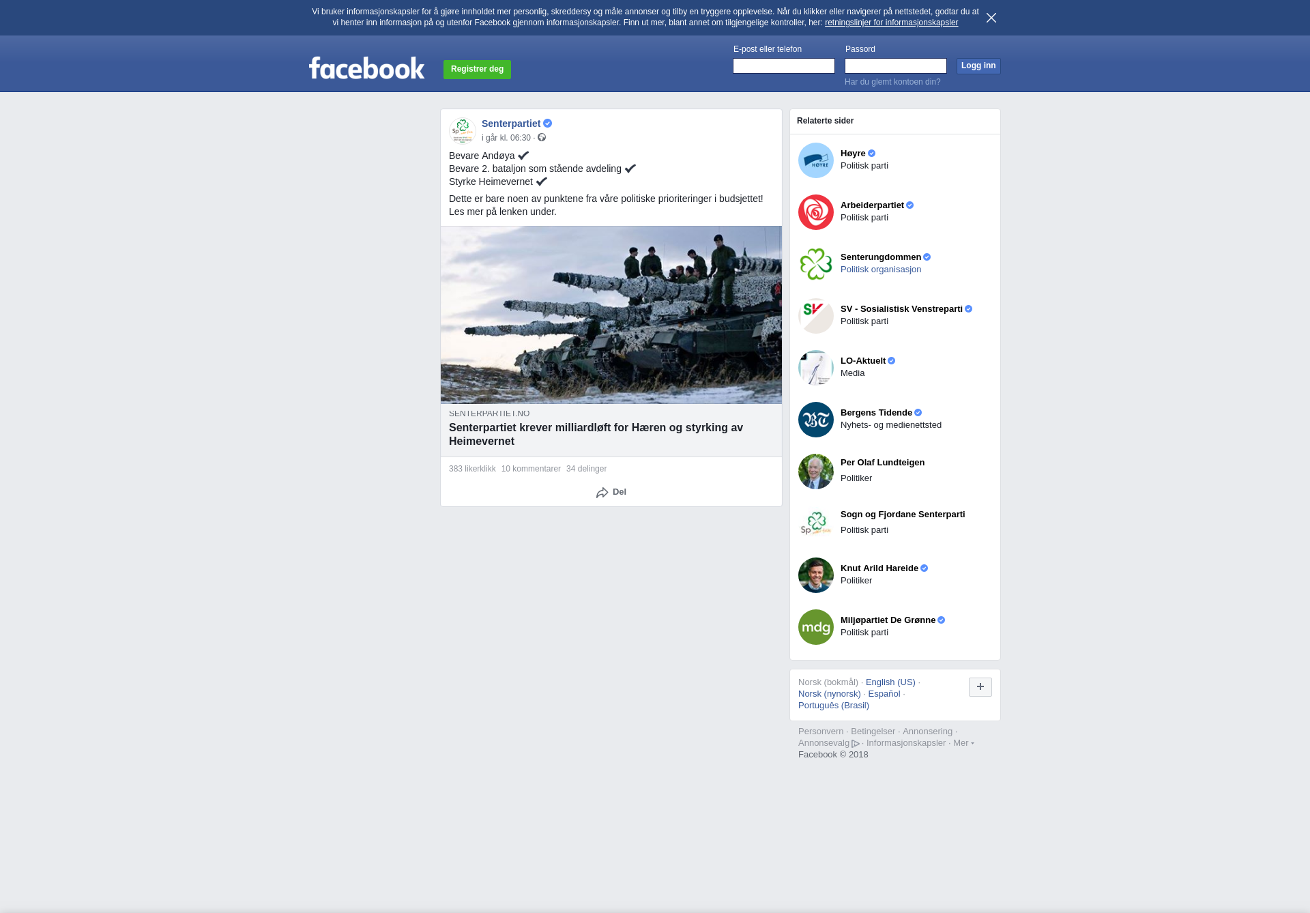Image resolution: width=1310 pixels, height=913 pixels.
Task: Click the Politisk organisasjon category link
Action: tap(881, 270)
